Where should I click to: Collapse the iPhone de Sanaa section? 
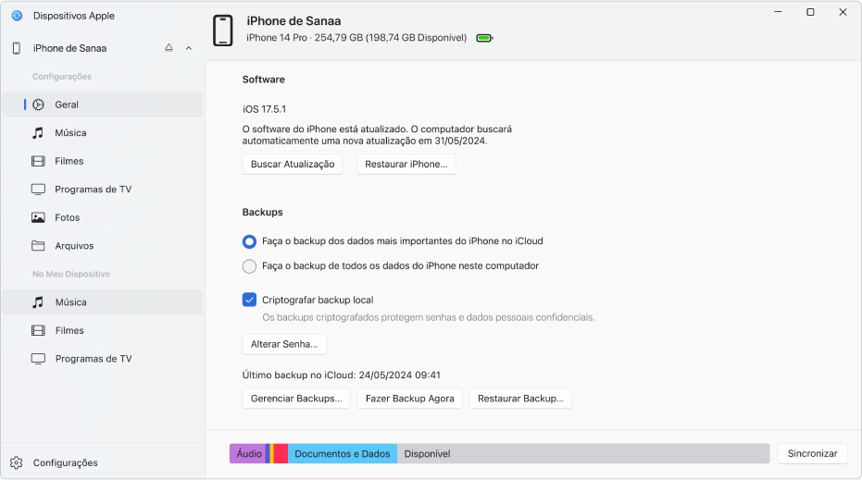click(x=189, y=48)
